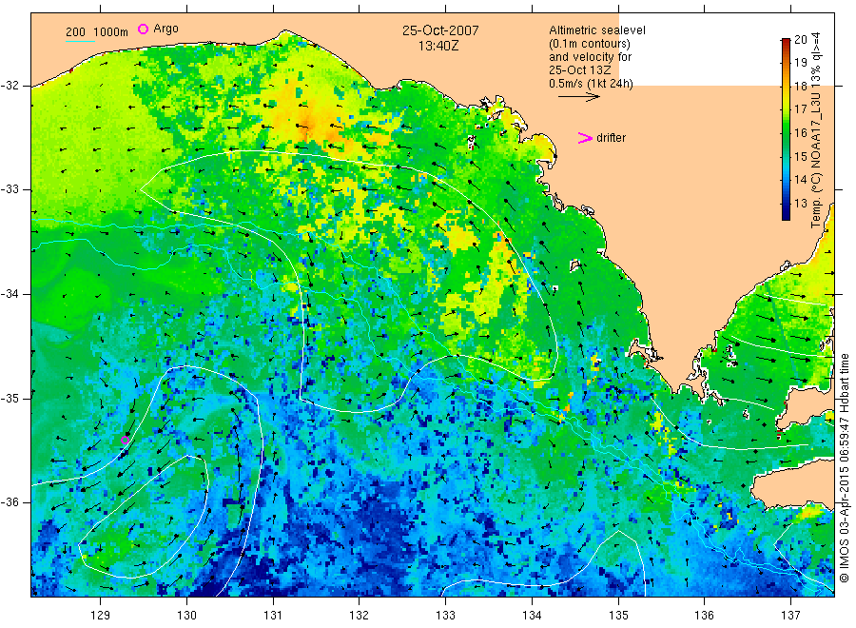
Task: Click the '(0.1m contours)' text
Action: click(590, 44)
